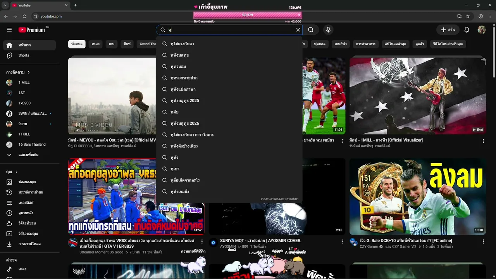Reload the page in the browser toolbar
Image resolution: width=496 pixels, height=279 pixels.
[24, 16]
